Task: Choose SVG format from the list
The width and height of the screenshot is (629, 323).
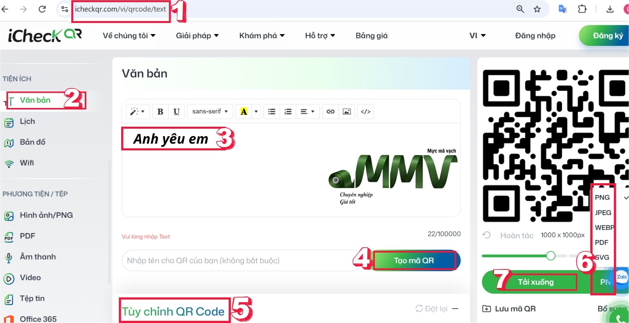Action: point(602,257)
